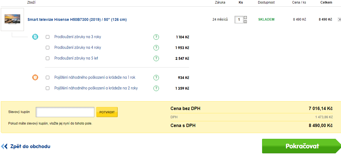This screenshot has width=341, height=155.
Task: Click the 1 953 Kč price
Action: tap(182, 48)
